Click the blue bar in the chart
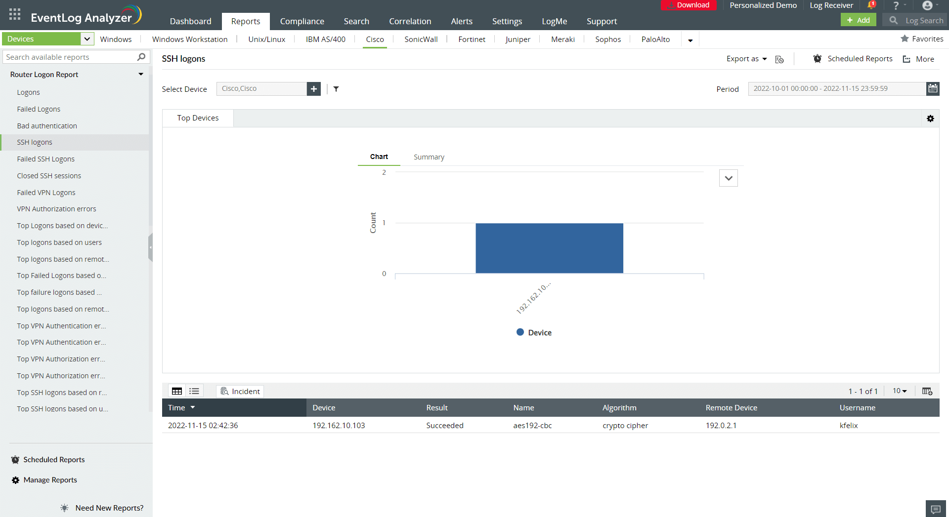This screenshot has height=517, width=949. (x=549, y=248)
